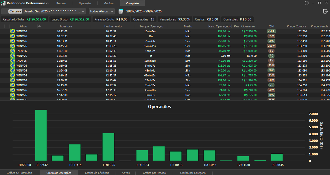Click the chart bar above 11:03:25
Image resolution: width=330 pixels, height=175 pixels.
click(x=108, y=147)
